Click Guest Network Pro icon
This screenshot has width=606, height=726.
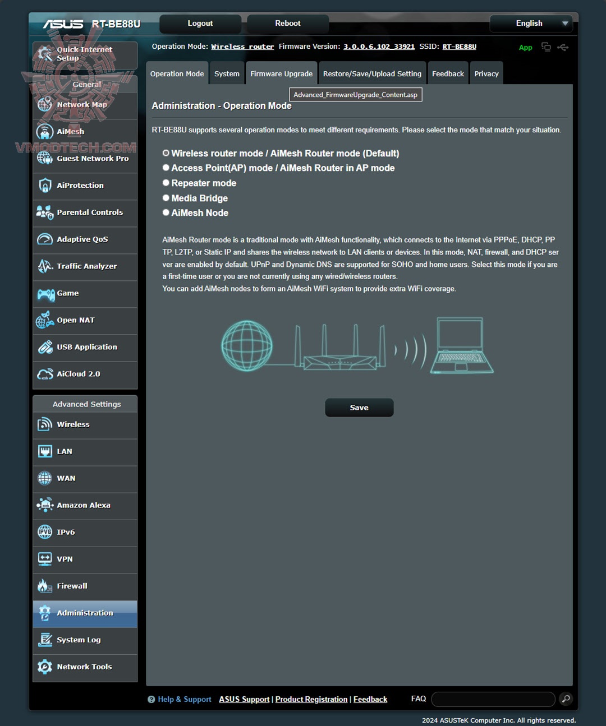(45, 158)
